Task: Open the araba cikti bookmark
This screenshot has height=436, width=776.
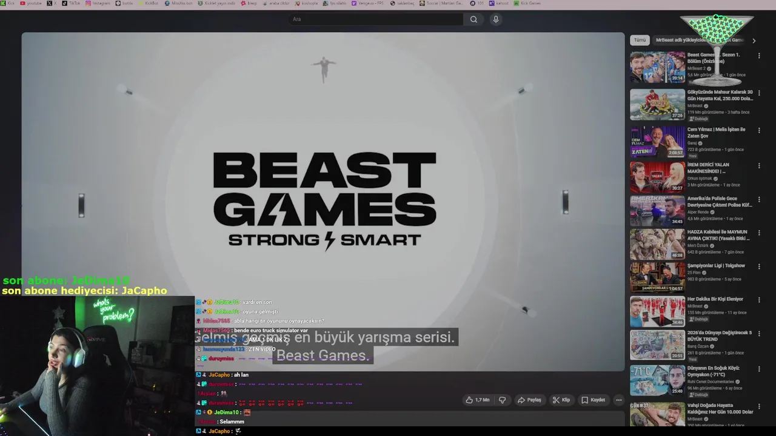Action: click(x=276, y=3)
